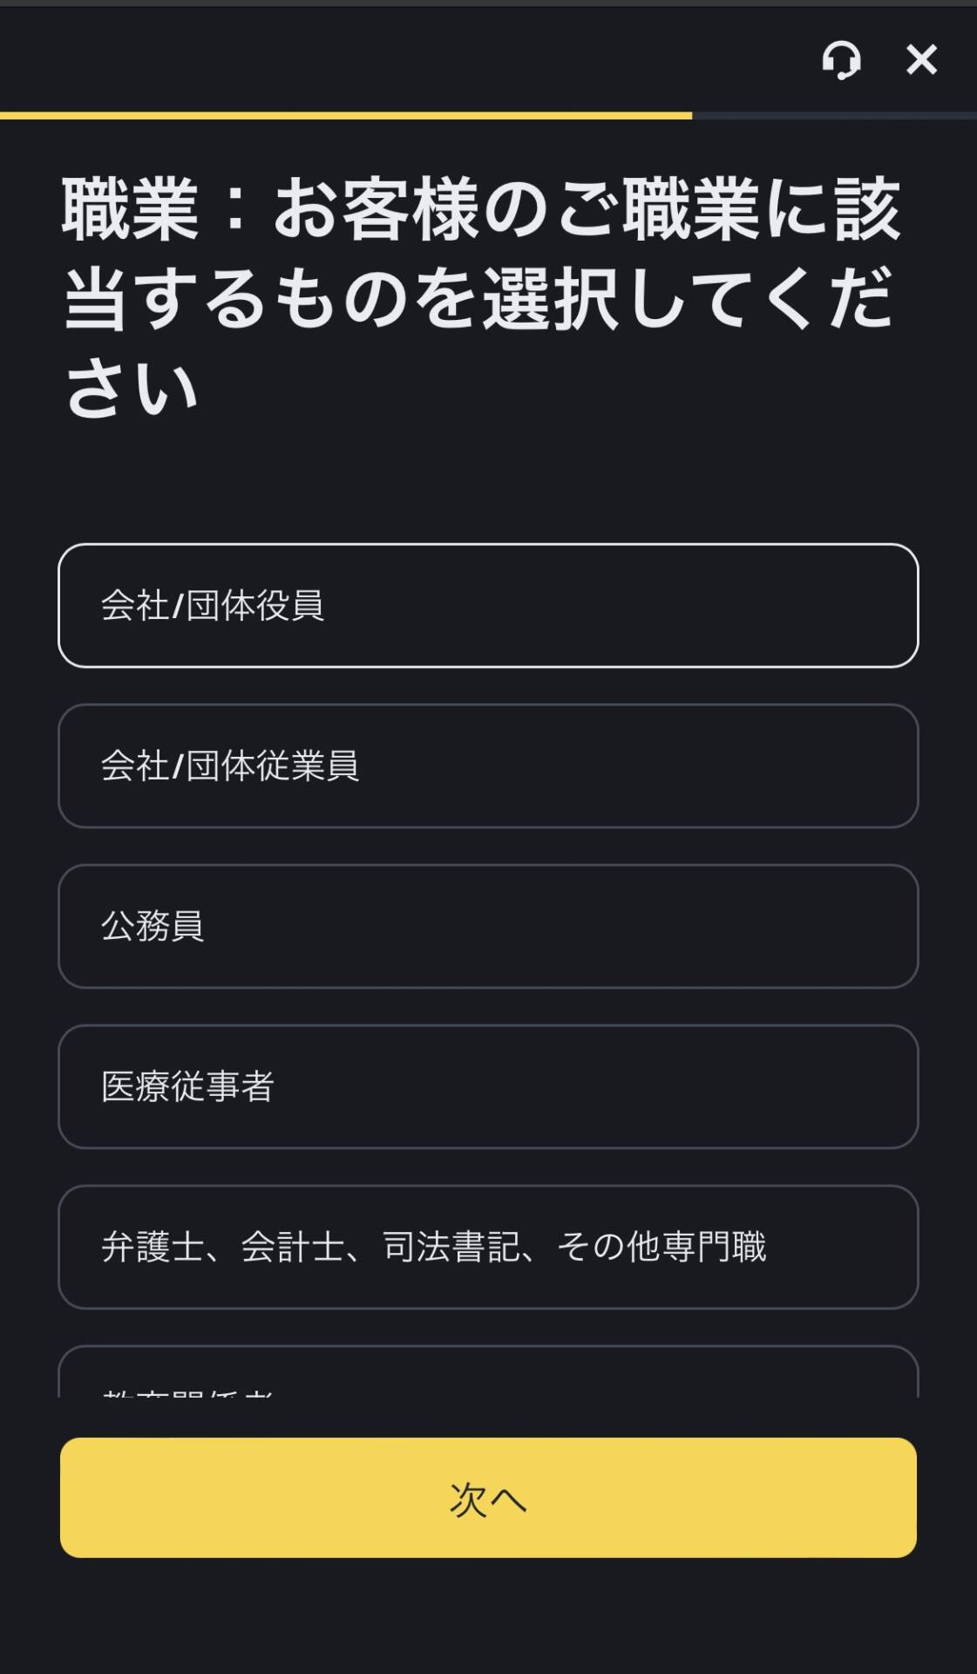The width and height of the screenshot is (977, 1674).
Task: Choose 会社/団体従業員 as occupation
Action: point(488,766)
